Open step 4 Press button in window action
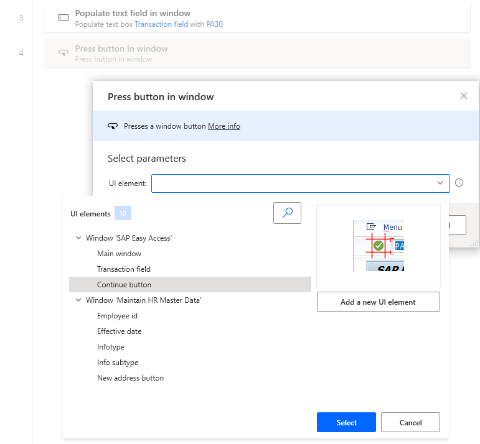Viewport: 480px width, 444px height. pyautogui.click(x=257, y=53)
